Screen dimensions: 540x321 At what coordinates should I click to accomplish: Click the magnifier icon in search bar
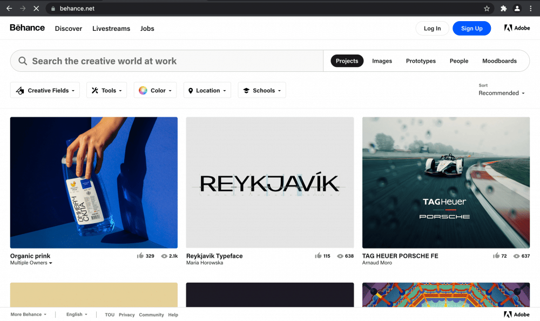point(23,61)
